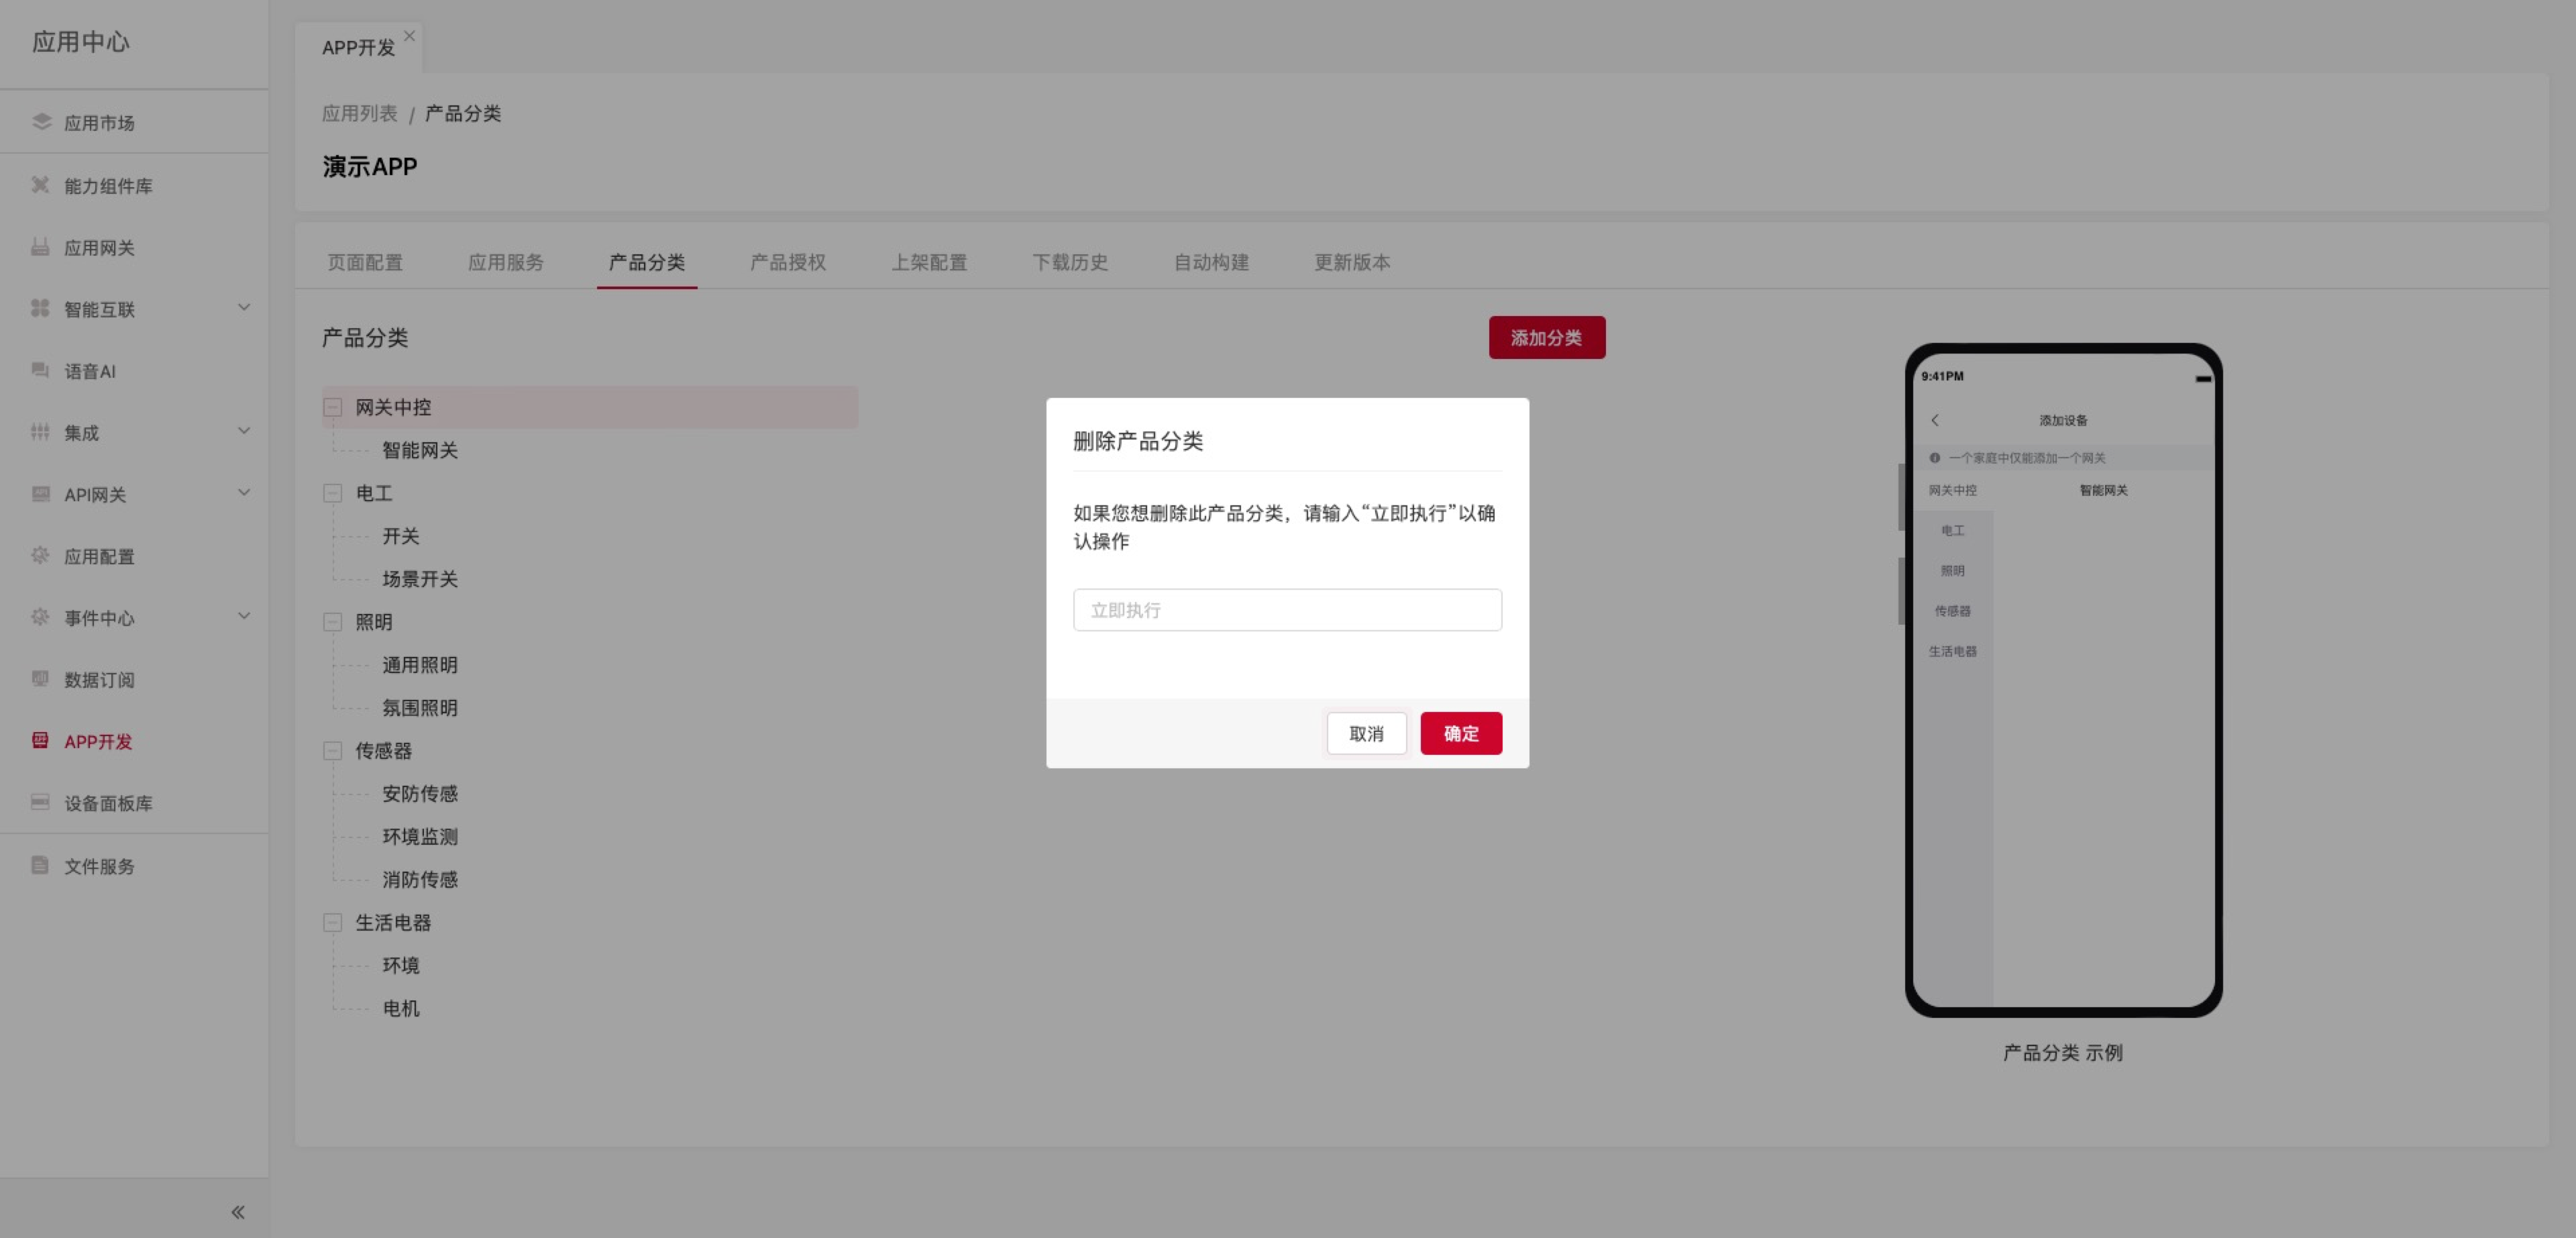Switch to the 产品授权 tab
This screenshot has height=1238, width=2576.
pyautogui.click(x=788, y=262)
